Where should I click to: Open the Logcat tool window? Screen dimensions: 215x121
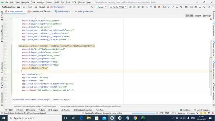[x=53, y=110]
